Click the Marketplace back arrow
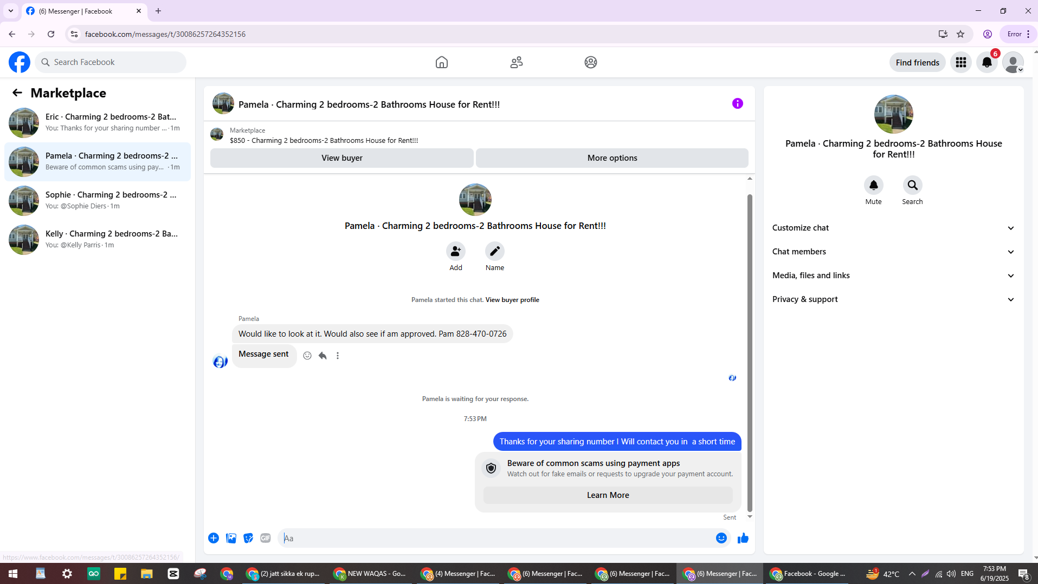Screen dimensions: 1038x584 point(17,93)
